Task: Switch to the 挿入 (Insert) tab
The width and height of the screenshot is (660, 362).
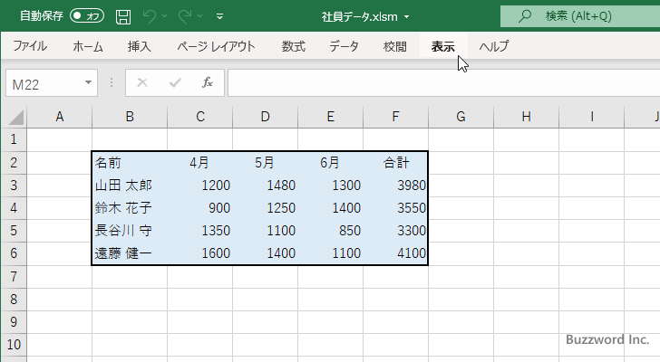Action: (139, 46)
